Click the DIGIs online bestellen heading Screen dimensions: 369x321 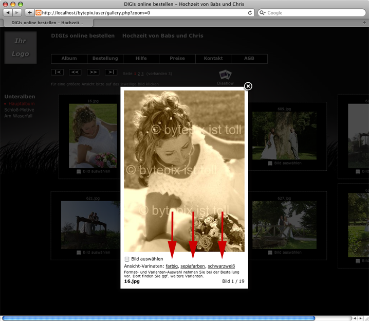tap(83, 36)
